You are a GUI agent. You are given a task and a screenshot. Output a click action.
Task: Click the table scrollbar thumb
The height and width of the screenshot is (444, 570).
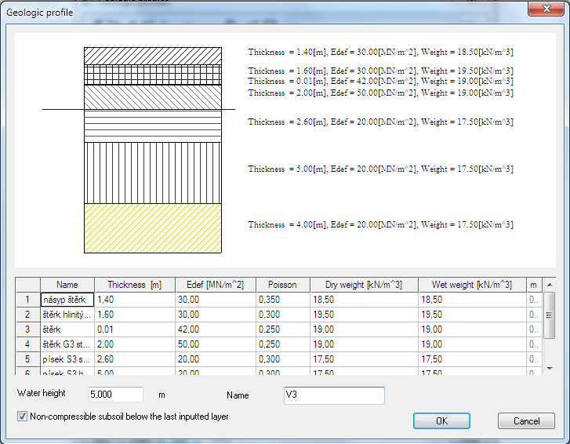(550, 314)
